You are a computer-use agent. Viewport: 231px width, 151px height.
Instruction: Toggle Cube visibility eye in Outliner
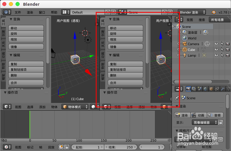(x=216, y=49)
